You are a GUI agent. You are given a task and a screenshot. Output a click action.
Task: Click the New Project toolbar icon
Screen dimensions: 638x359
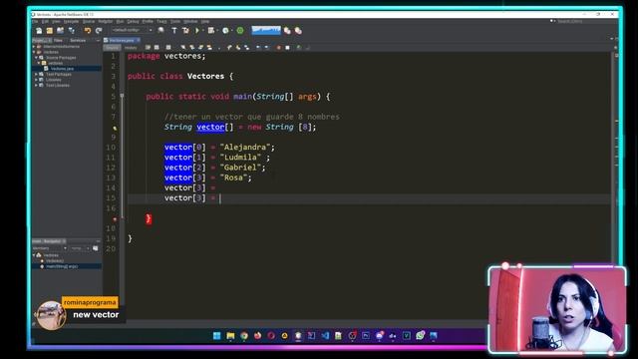click(x=49, y=31)
